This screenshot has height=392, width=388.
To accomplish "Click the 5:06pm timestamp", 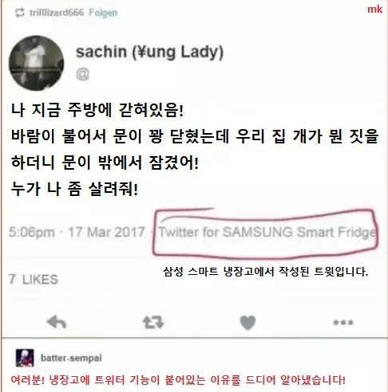I will tap(32, 232).
